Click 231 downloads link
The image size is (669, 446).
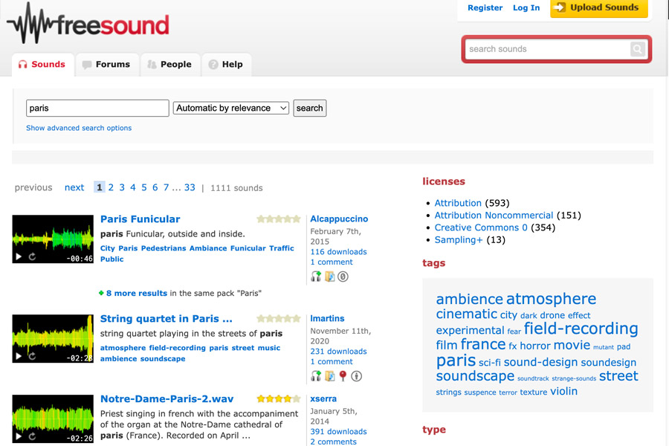pyautogui.click(x=339, y=352)
